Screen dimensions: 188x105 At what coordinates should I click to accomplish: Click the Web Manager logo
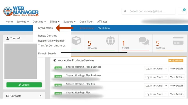[x=21, y=11]
